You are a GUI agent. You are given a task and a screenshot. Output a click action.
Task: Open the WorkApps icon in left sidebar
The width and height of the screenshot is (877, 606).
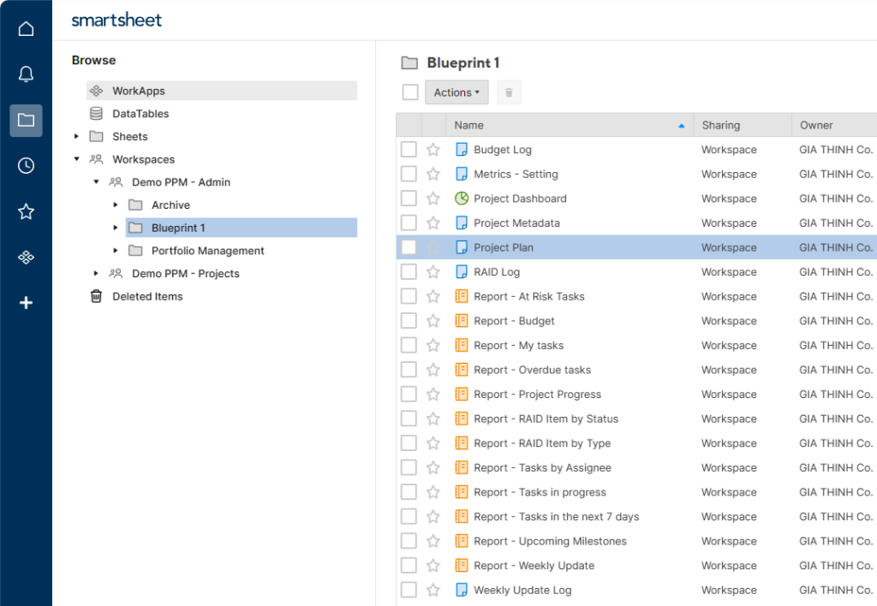pos(26,257)
